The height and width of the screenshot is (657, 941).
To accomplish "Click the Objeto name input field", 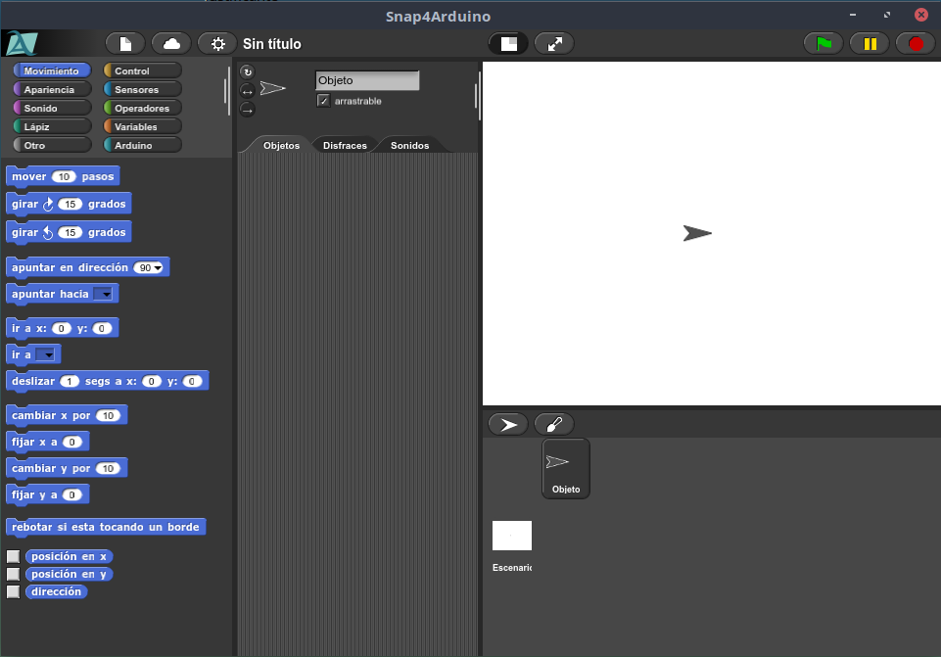I will click(x=367, y=80).
